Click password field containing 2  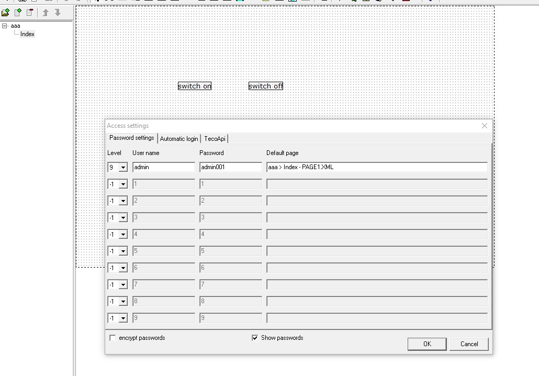click(231, 201)
